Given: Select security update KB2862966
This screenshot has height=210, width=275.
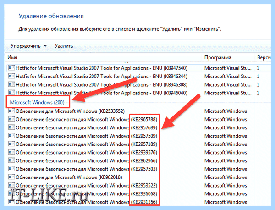Looking at the screenshot, I should pos(87,160).
